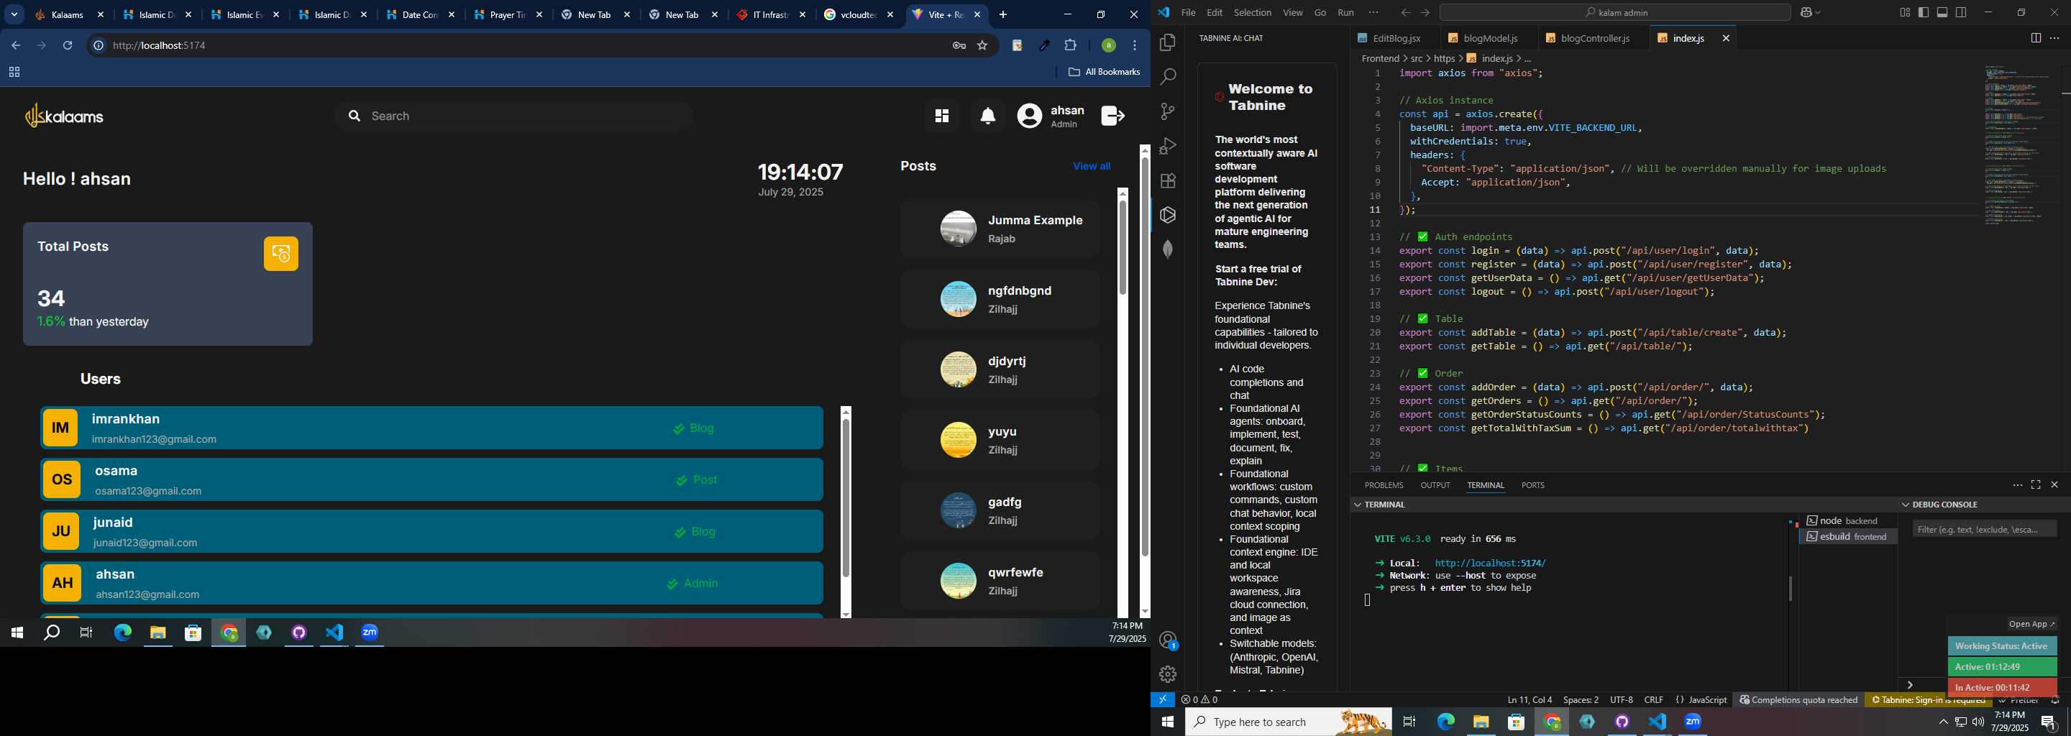Open the Explorer view in VS Code

point(1167,42)
